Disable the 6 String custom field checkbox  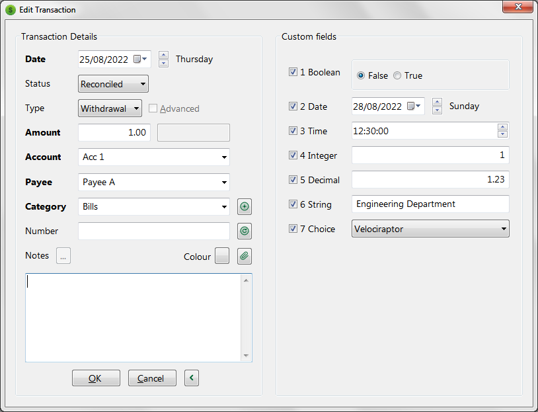pos(293,204)
